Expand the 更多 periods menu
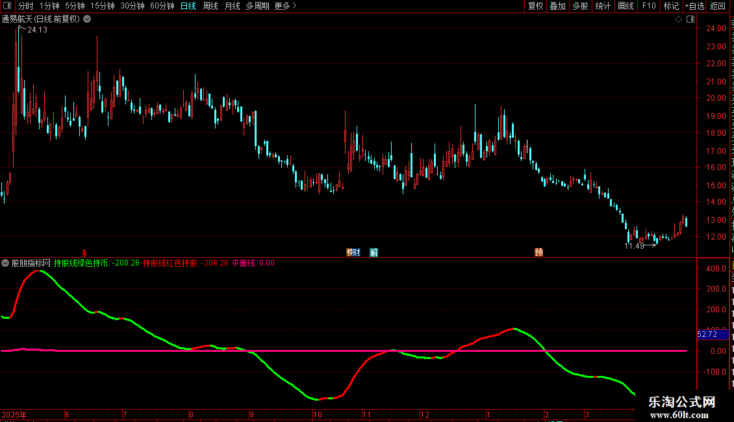Viewport: 734px width, 422px height. [x=285, y=6]
